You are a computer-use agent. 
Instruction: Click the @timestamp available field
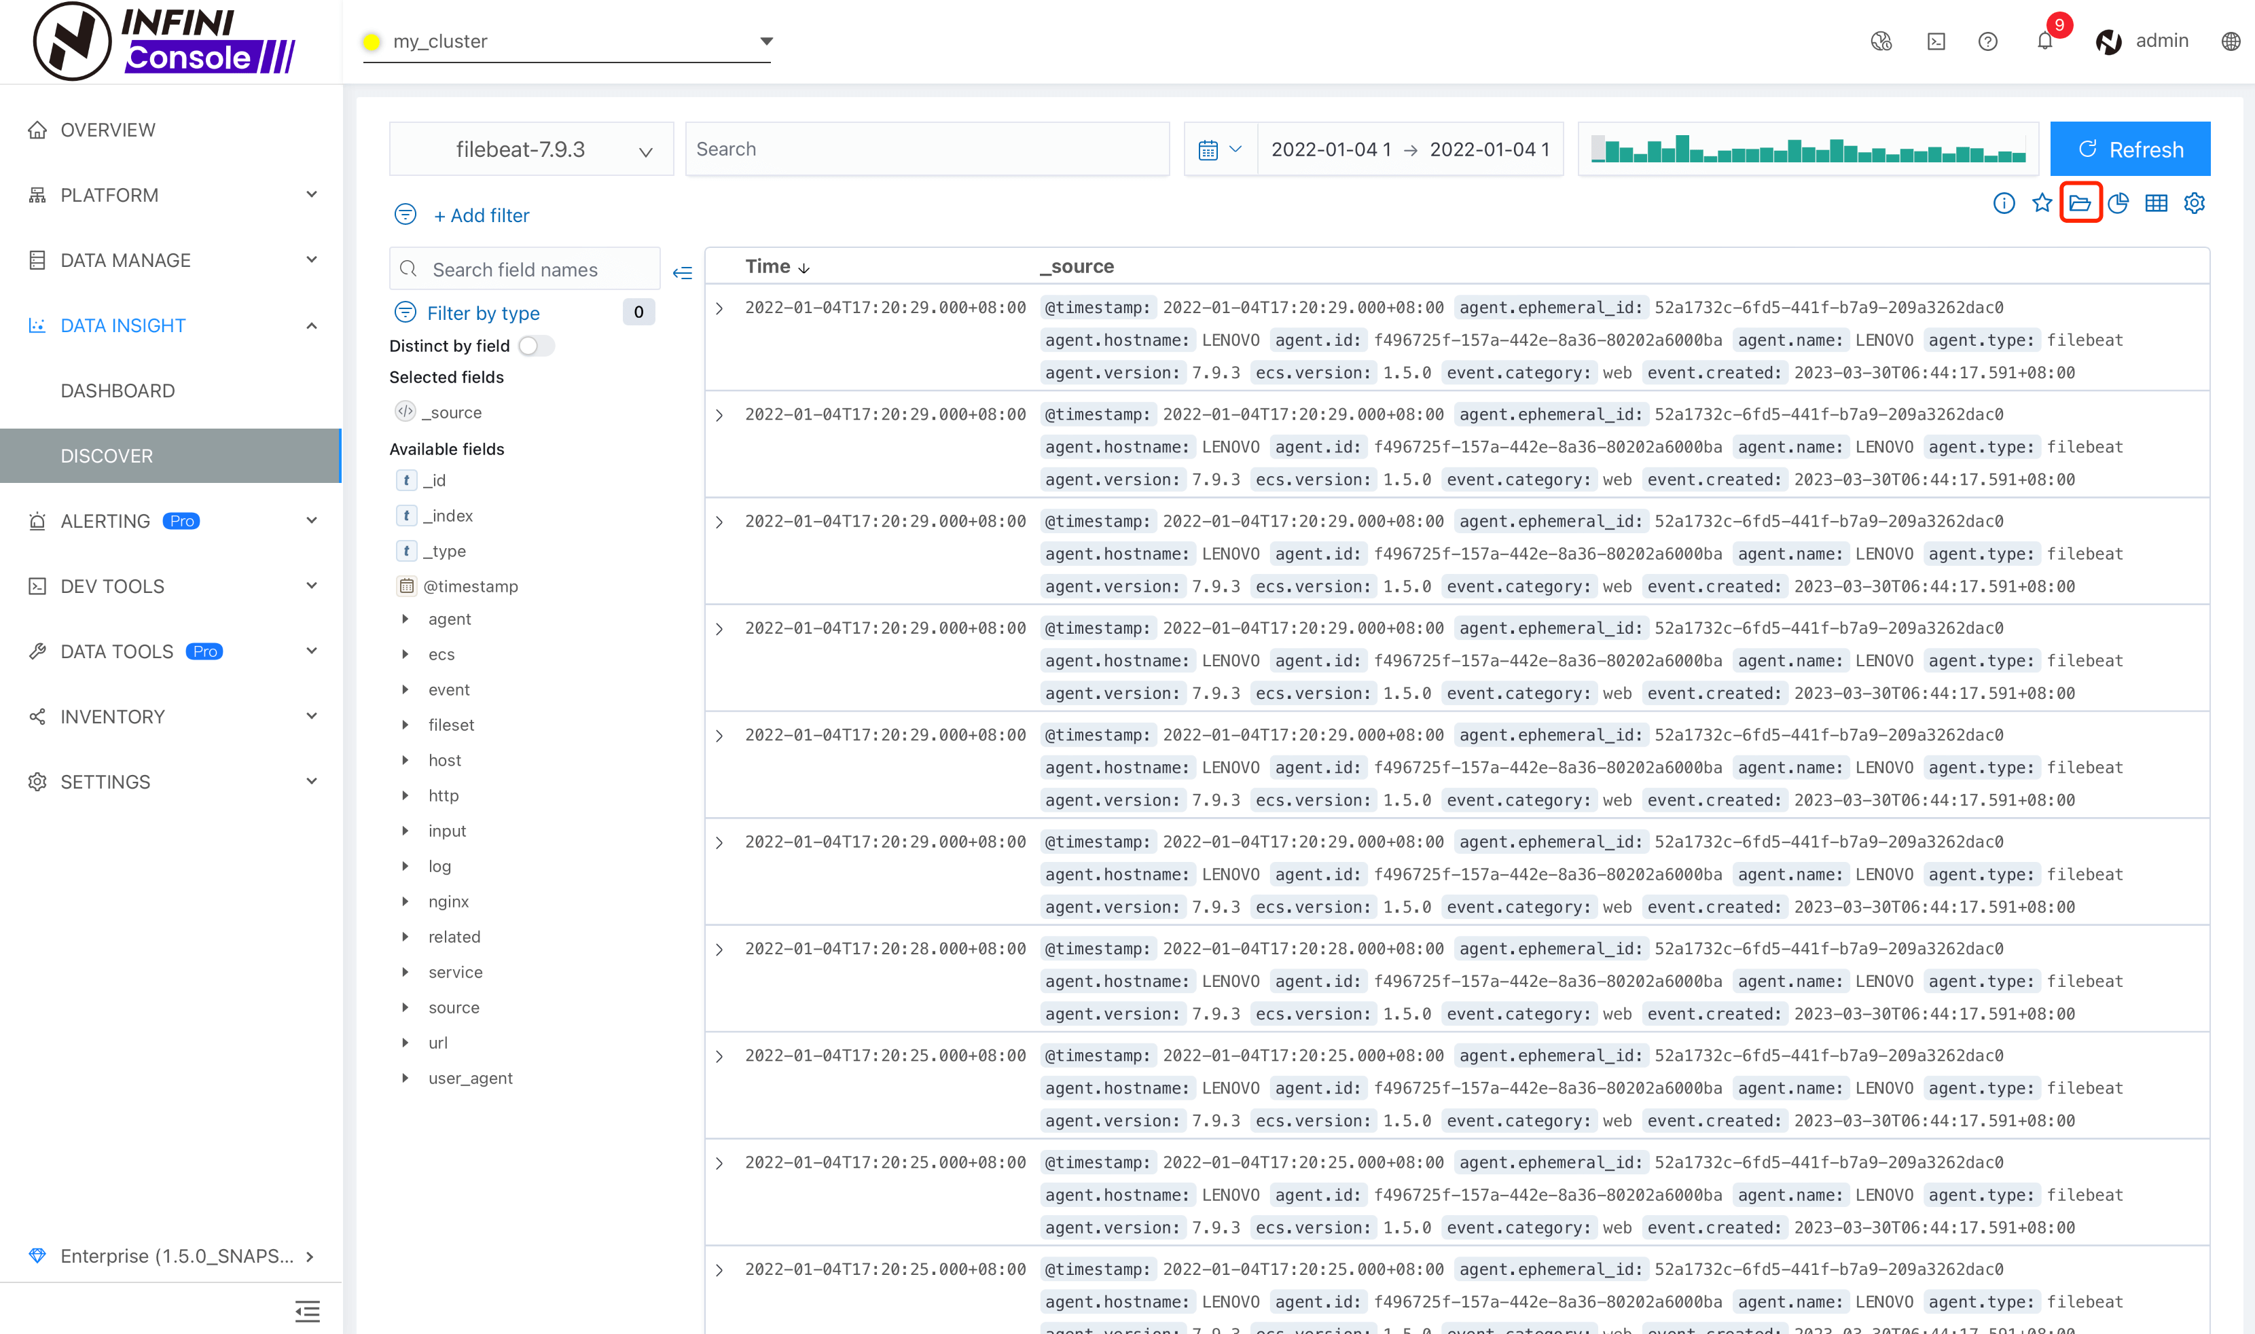[470, 586]
